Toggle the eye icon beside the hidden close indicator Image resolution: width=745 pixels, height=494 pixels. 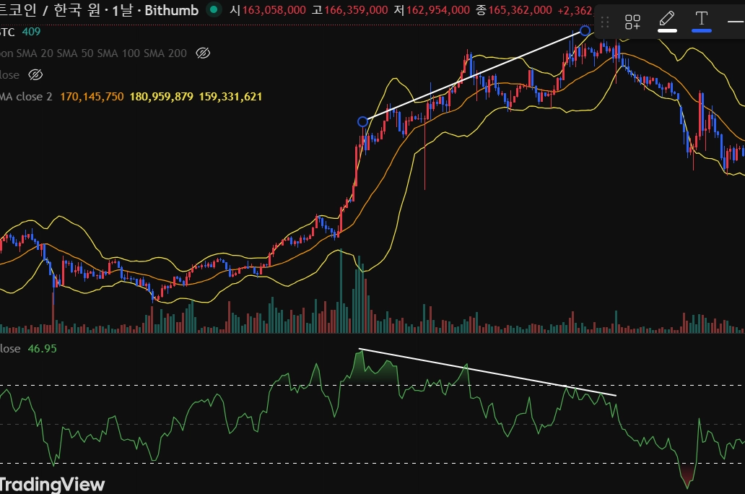point(35,74)
